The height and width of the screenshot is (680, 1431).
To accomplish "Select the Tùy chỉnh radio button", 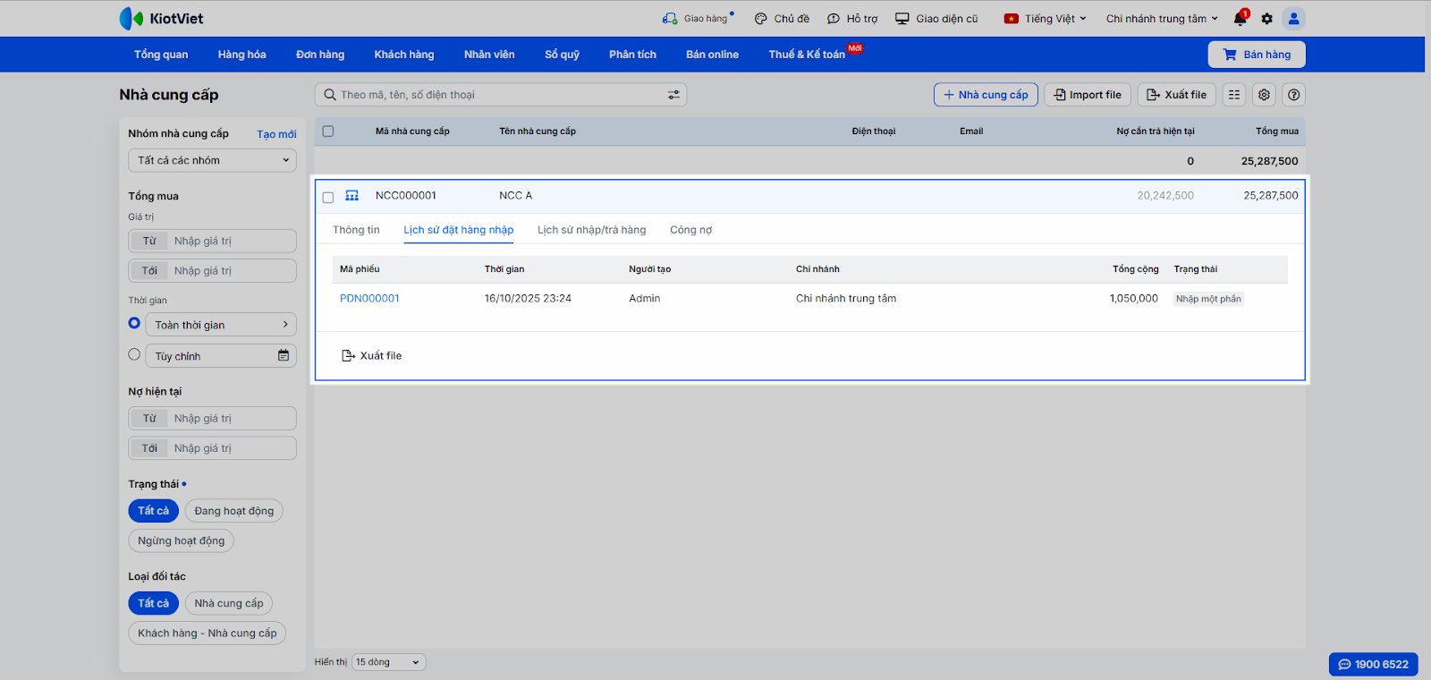I will [134, 355].
